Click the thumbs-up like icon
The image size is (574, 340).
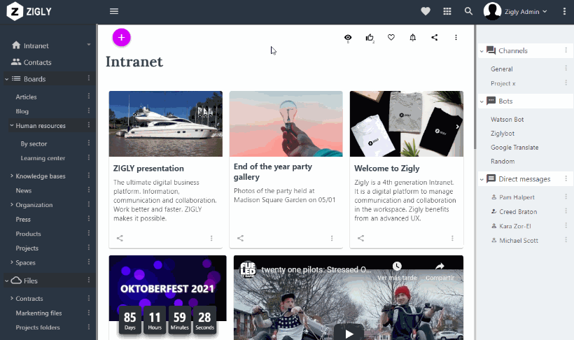(370, 37)
